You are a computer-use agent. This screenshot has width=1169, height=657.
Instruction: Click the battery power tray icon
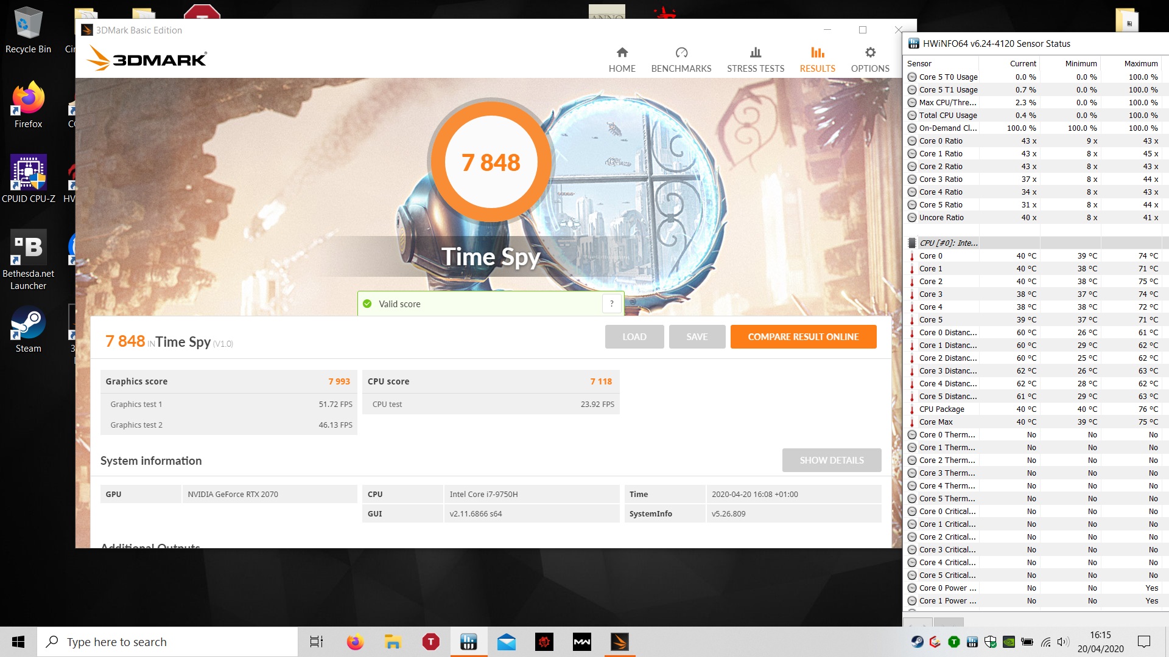tap(1027, 642)
